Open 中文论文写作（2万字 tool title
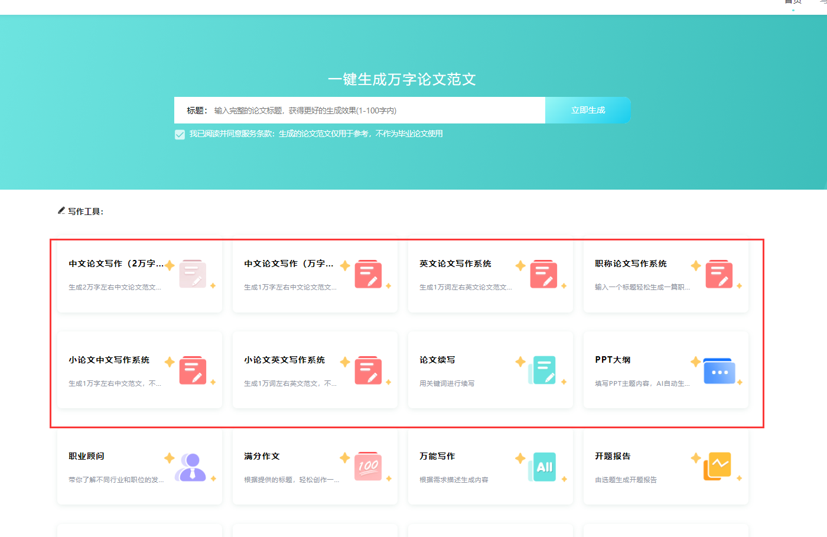Screen dimensions: 827x537 (116, 263)
